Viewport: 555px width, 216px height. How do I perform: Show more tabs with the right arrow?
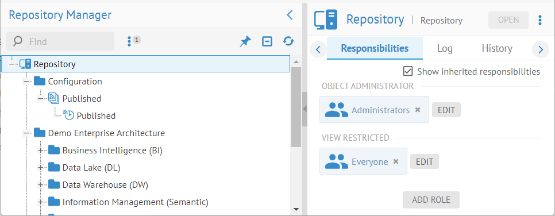pyautogui.click(x=541, y=49)
